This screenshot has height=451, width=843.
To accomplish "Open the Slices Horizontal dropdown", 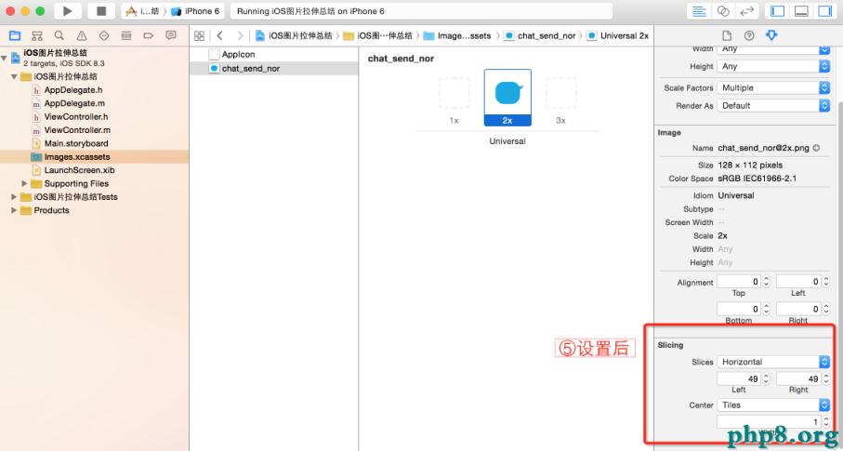I will point(773,362).
